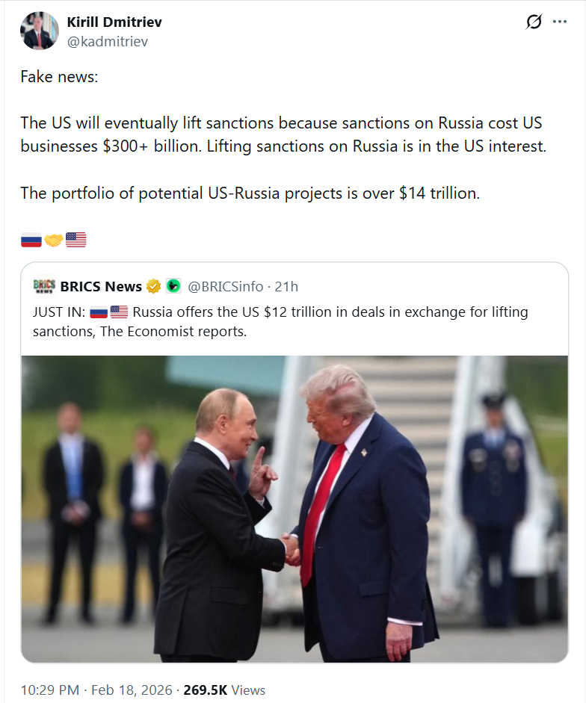The image size is (586, 703).
Task: Click Kirill Dmitriev's profile avatar
Action: click(40, 31)
